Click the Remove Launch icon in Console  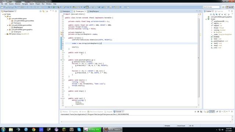pyautogui.click(x=198, y=111)
